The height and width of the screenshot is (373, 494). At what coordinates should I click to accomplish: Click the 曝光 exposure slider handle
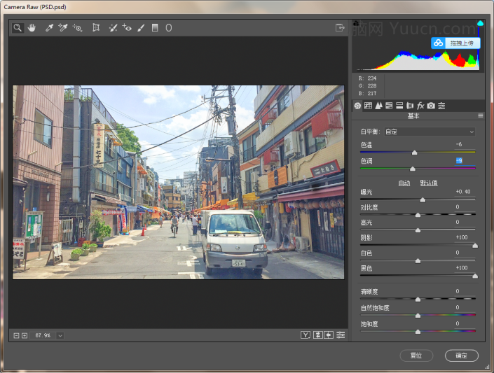pyautogui.click(x=423, y=199)
